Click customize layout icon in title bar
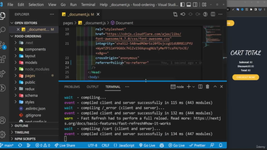The height and width of the screenshot is (150, 267). pyautogui.click(x=204, y=5)
